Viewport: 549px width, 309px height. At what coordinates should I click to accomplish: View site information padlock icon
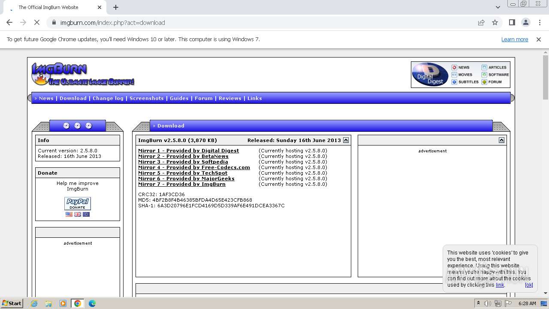pos(54,22)
